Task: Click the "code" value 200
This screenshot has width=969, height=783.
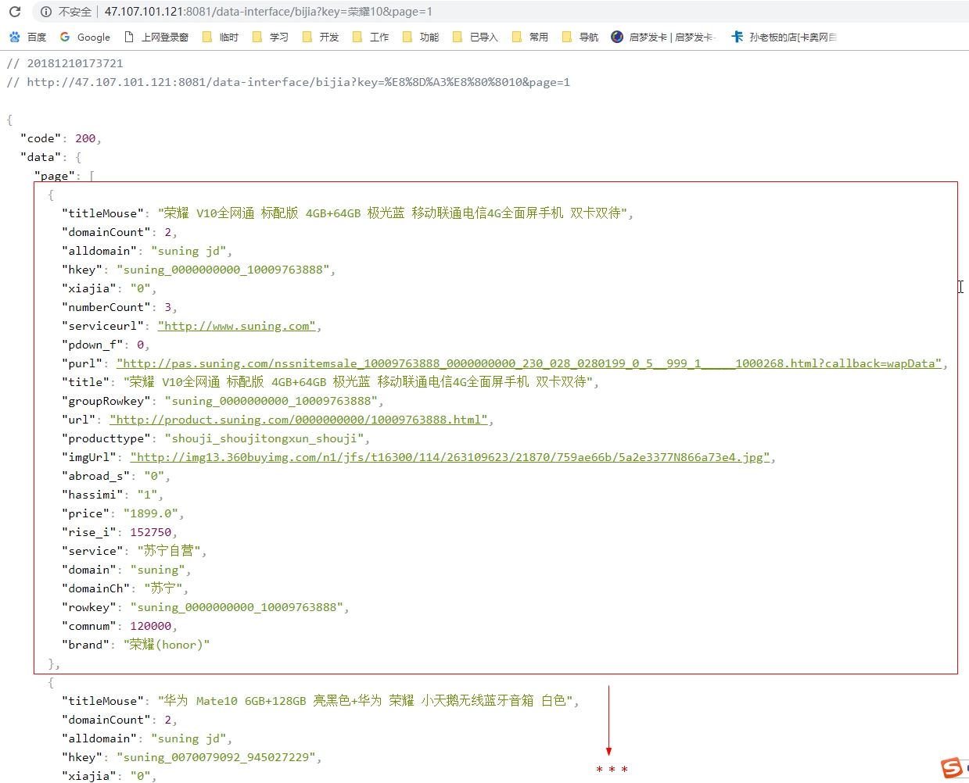Action: click(x=85, y=138)
